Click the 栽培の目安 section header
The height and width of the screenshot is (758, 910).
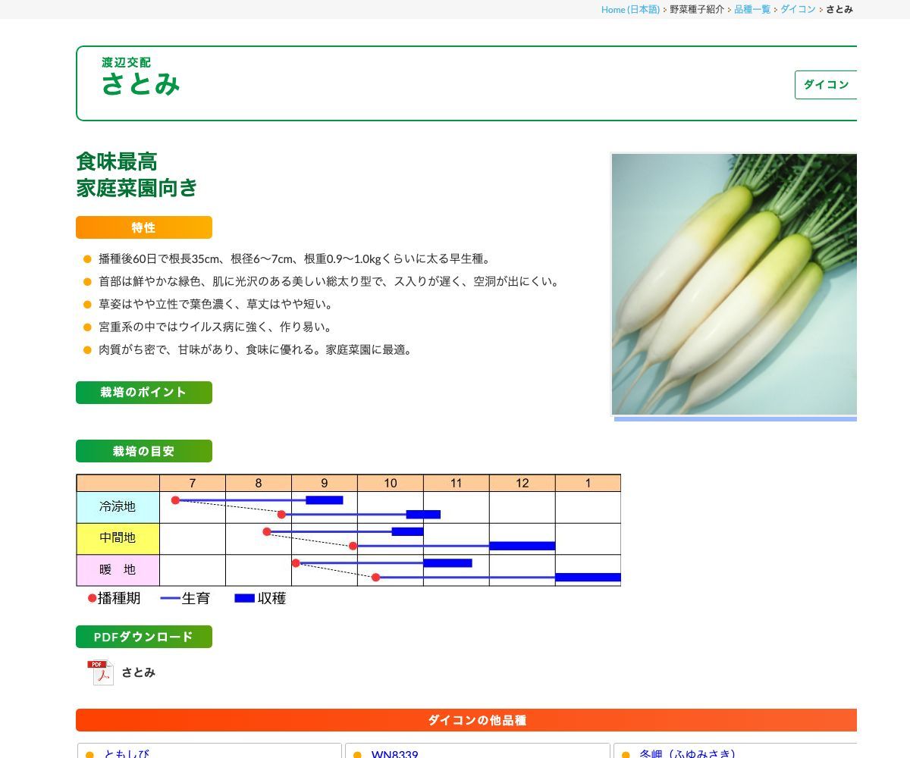[x=143, y=451]
